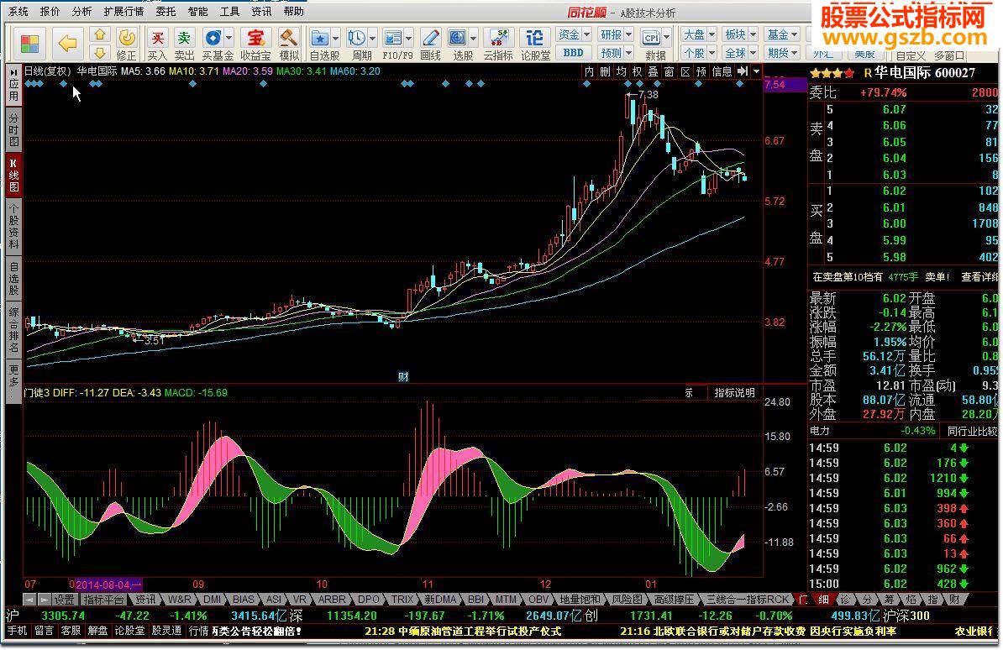Click the 周期 clock icon

coord(357,39)
